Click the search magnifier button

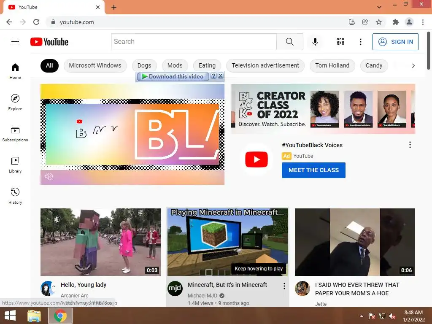coord(289,42)
